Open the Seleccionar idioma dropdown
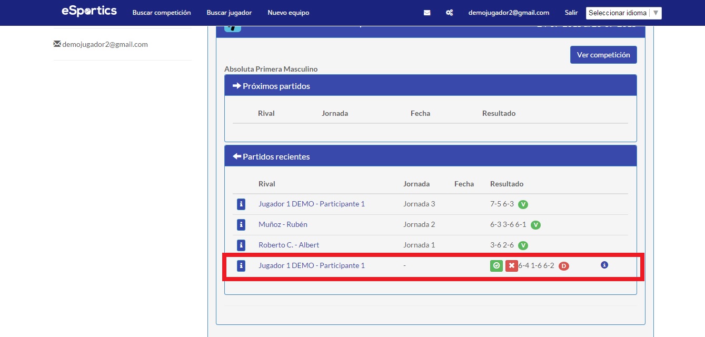705x337 pixels. (x=624, y=13)
